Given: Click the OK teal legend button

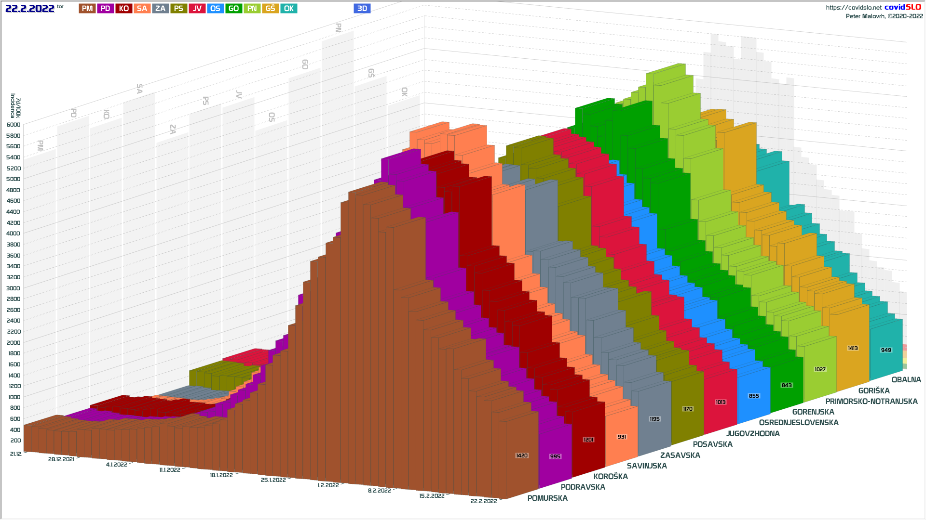Looking at the screenshot, I should 288,9.
